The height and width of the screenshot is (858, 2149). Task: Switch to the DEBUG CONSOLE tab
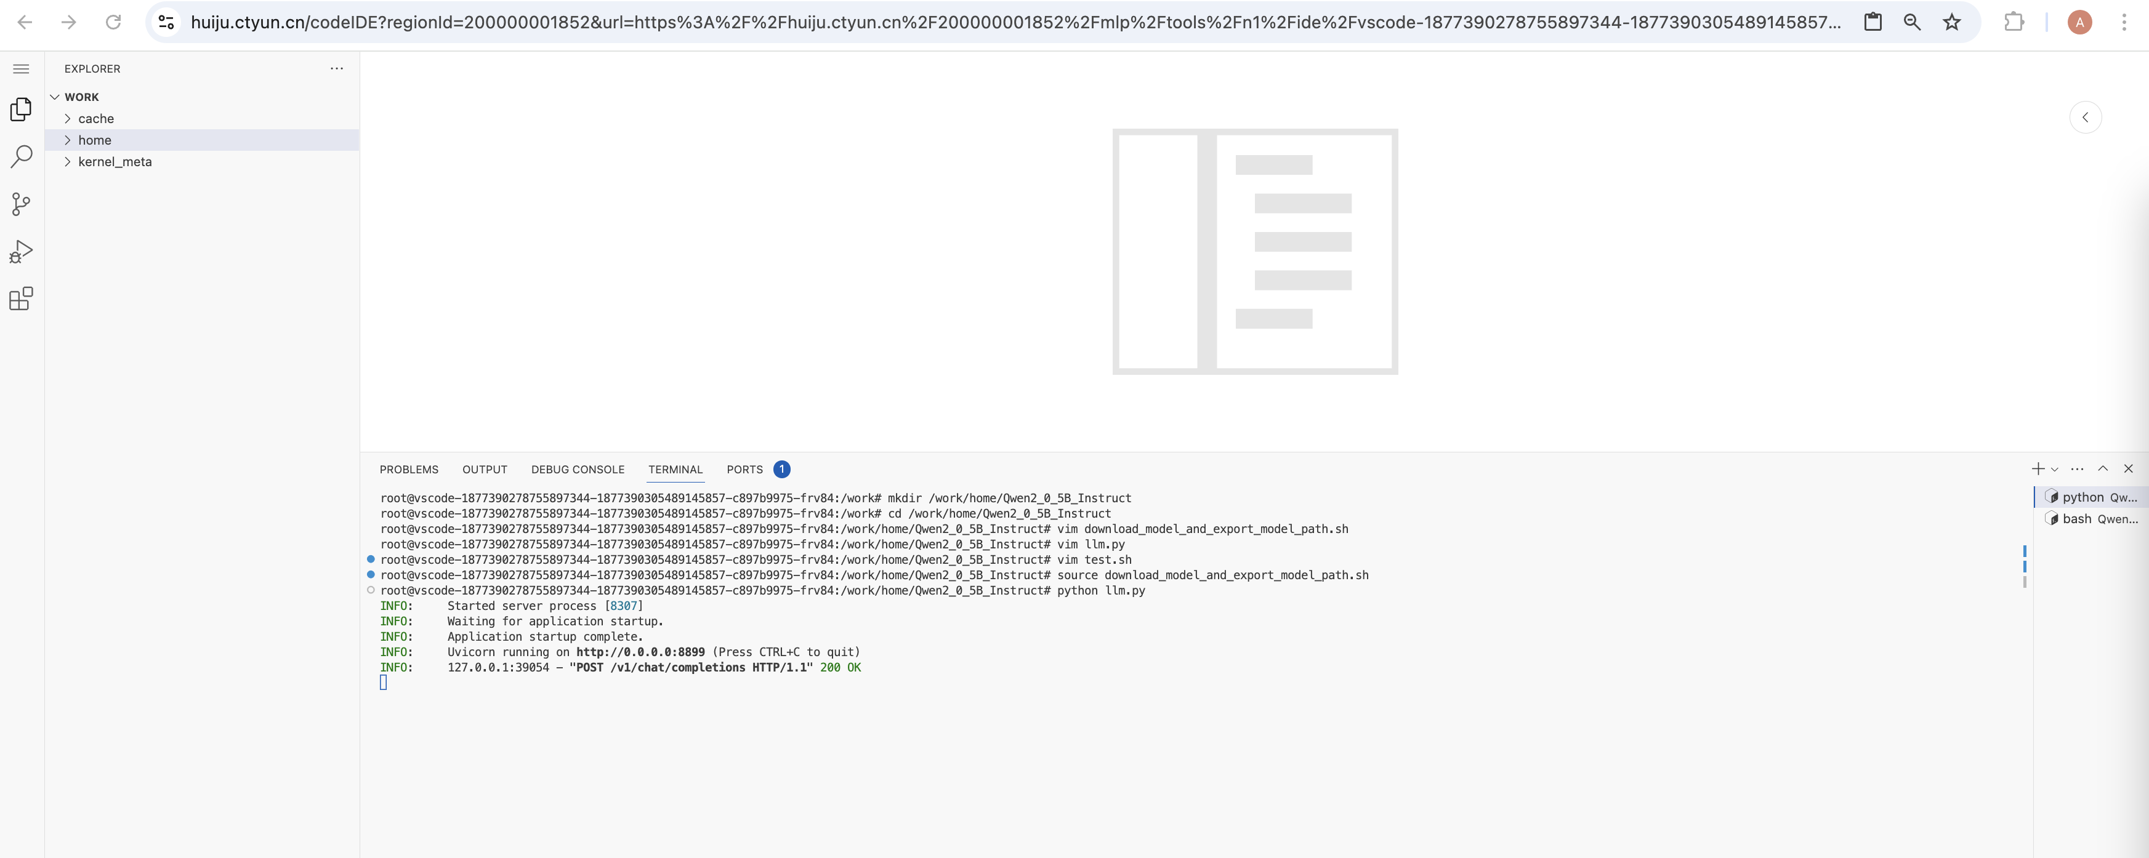pos(578,470)
